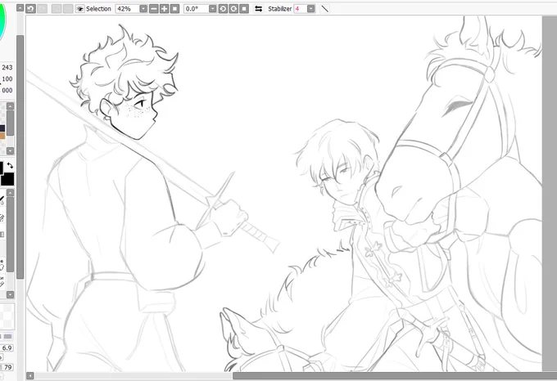Move the tool tray up with its arrow
The image size is (557, 381).
(x=11, y=192)
